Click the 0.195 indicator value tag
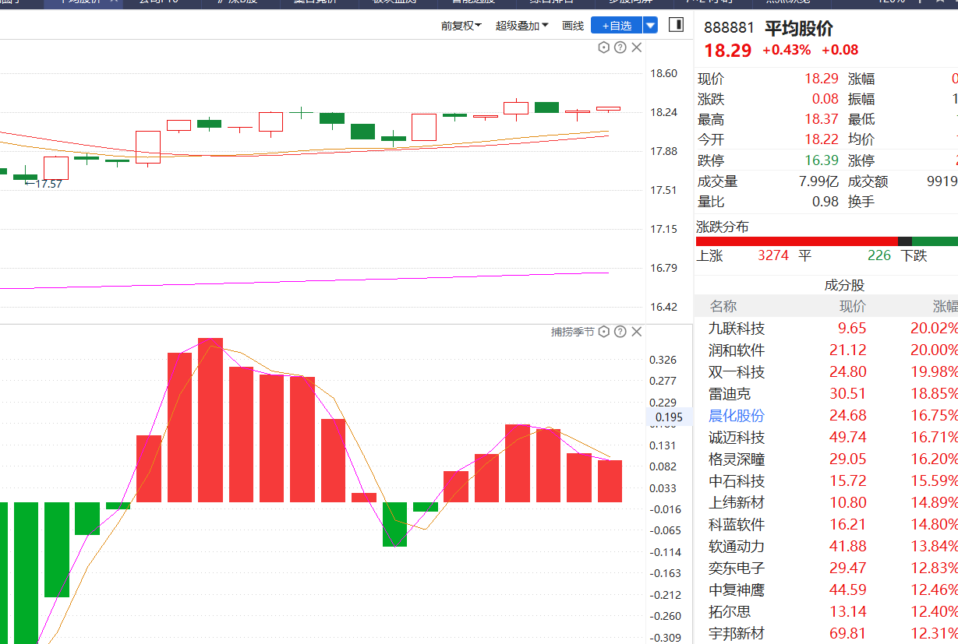958x644 pixels. (669, 417)
